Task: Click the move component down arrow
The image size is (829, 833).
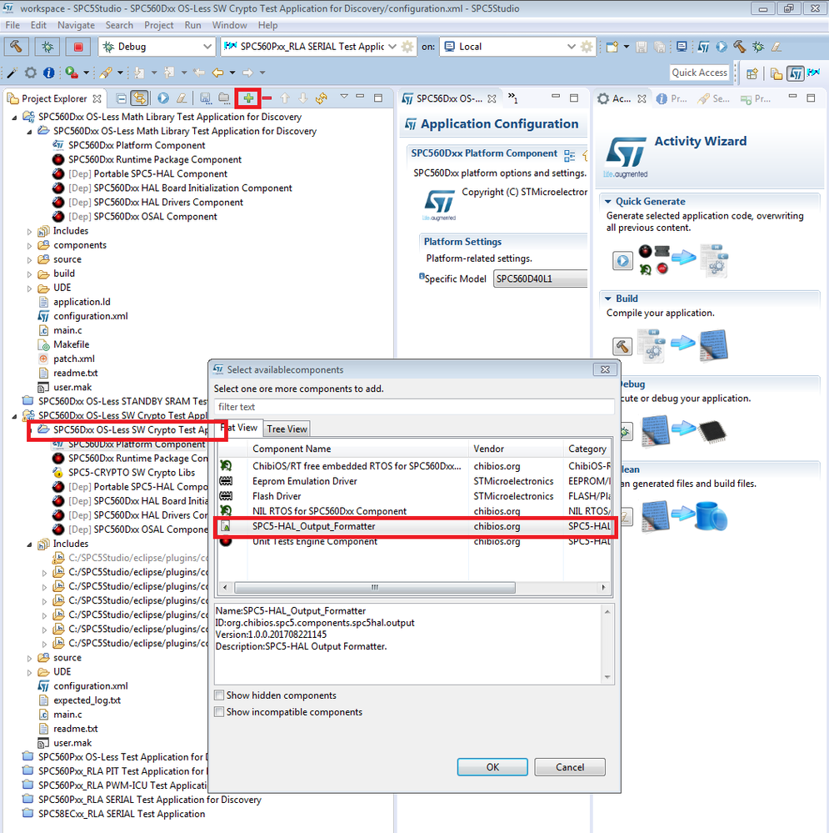Action: click(303, 98)
